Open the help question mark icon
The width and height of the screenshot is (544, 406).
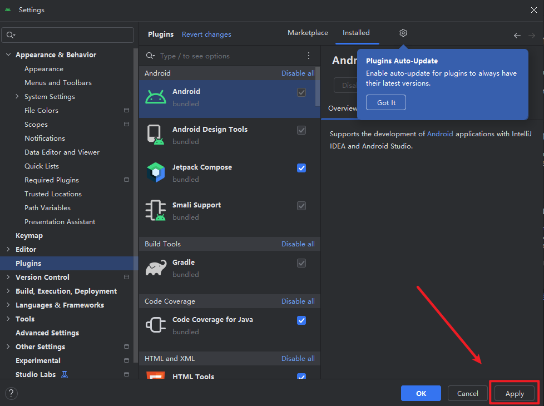pyautogui.click(x=11, y=394)
